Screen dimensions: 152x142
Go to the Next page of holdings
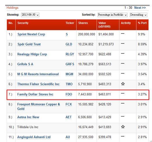click(140, 8)
